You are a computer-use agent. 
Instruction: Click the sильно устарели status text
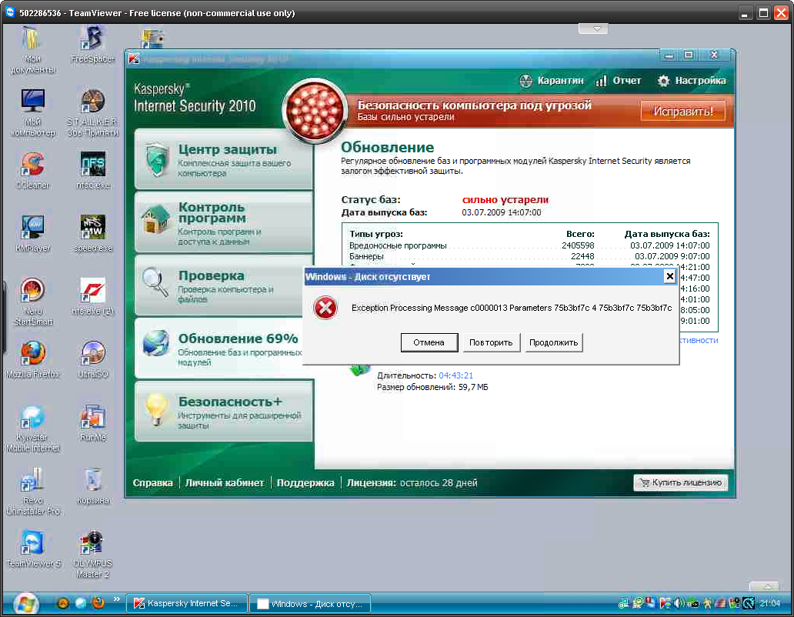(505, 200)
